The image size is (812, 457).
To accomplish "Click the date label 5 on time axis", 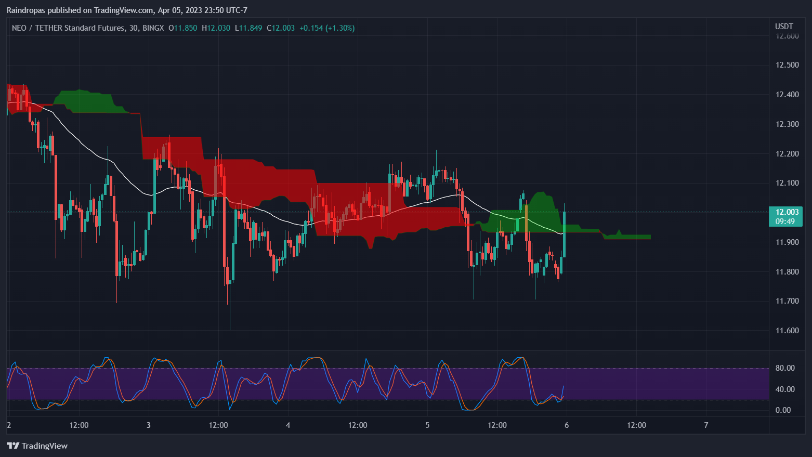I will 427,425.
